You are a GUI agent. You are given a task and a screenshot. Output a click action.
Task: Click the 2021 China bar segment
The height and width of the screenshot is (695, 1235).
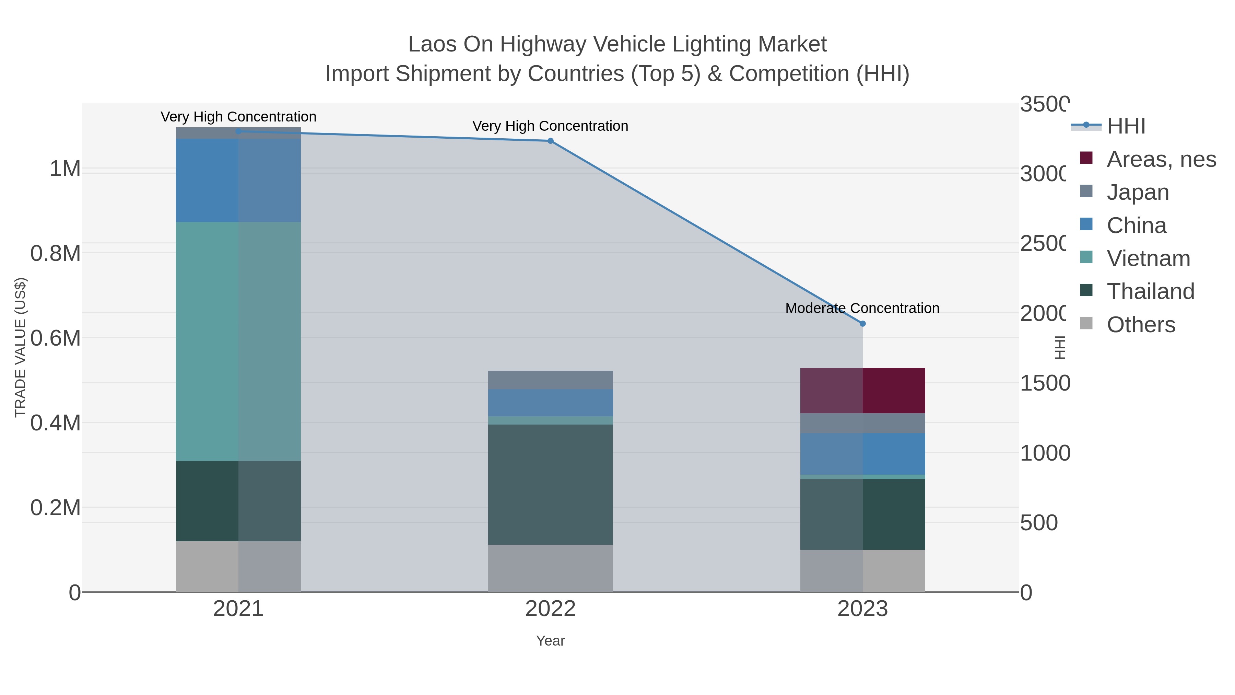pyautogui.click(x=238, y=180)
